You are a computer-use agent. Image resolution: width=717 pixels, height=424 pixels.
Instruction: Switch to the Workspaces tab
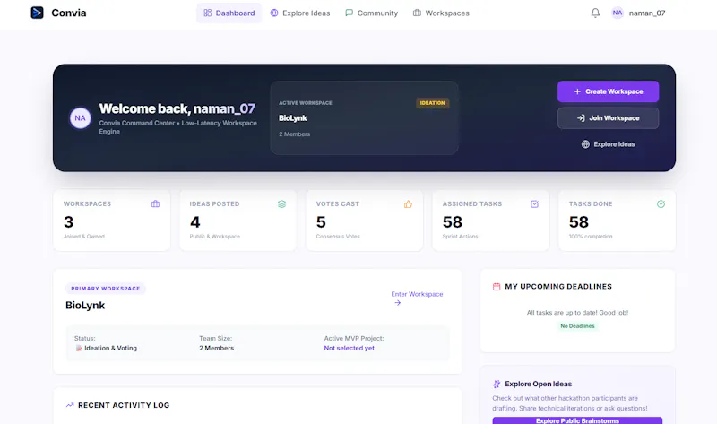click(441, 13)
